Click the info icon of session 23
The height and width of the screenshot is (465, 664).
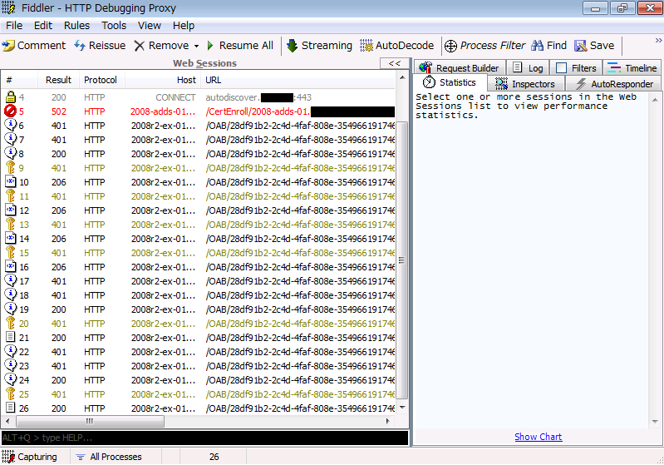pyautogui.click(x=10, y=365)
